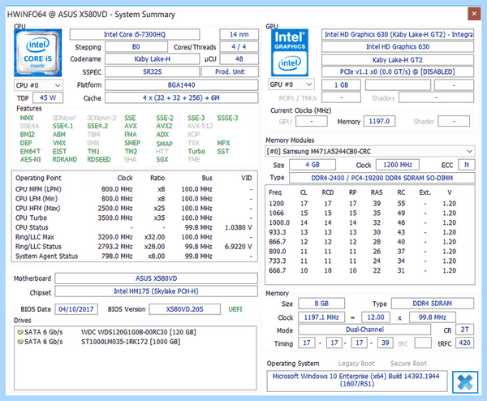This screenshot has width=487, height=401.
Task: Open the GPU #0 selector dropdown
Action: pyautogui.click(x=291, y=84)
